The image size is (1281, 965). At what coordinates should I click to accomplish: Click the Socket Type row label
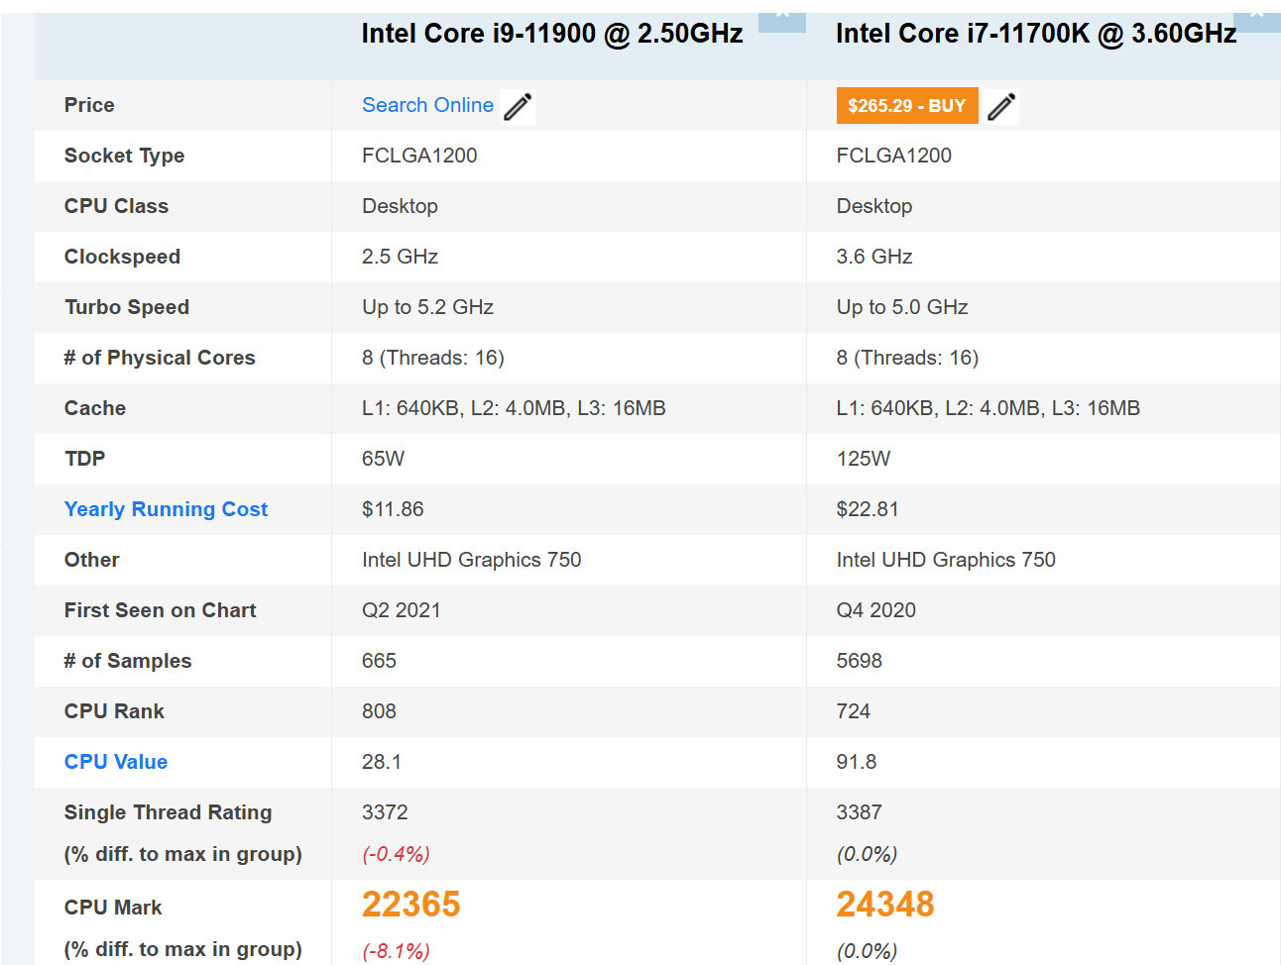click(x=124, y=156)
